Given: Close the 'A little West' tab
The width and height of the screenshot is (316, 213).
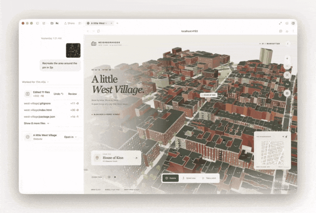Looking at the screenshot, I should pos(111,23).
